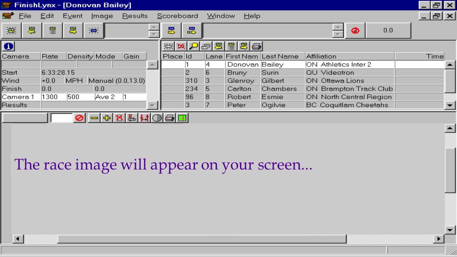Click the Affiliation column header
457x257 pixels.
point(350,56)
